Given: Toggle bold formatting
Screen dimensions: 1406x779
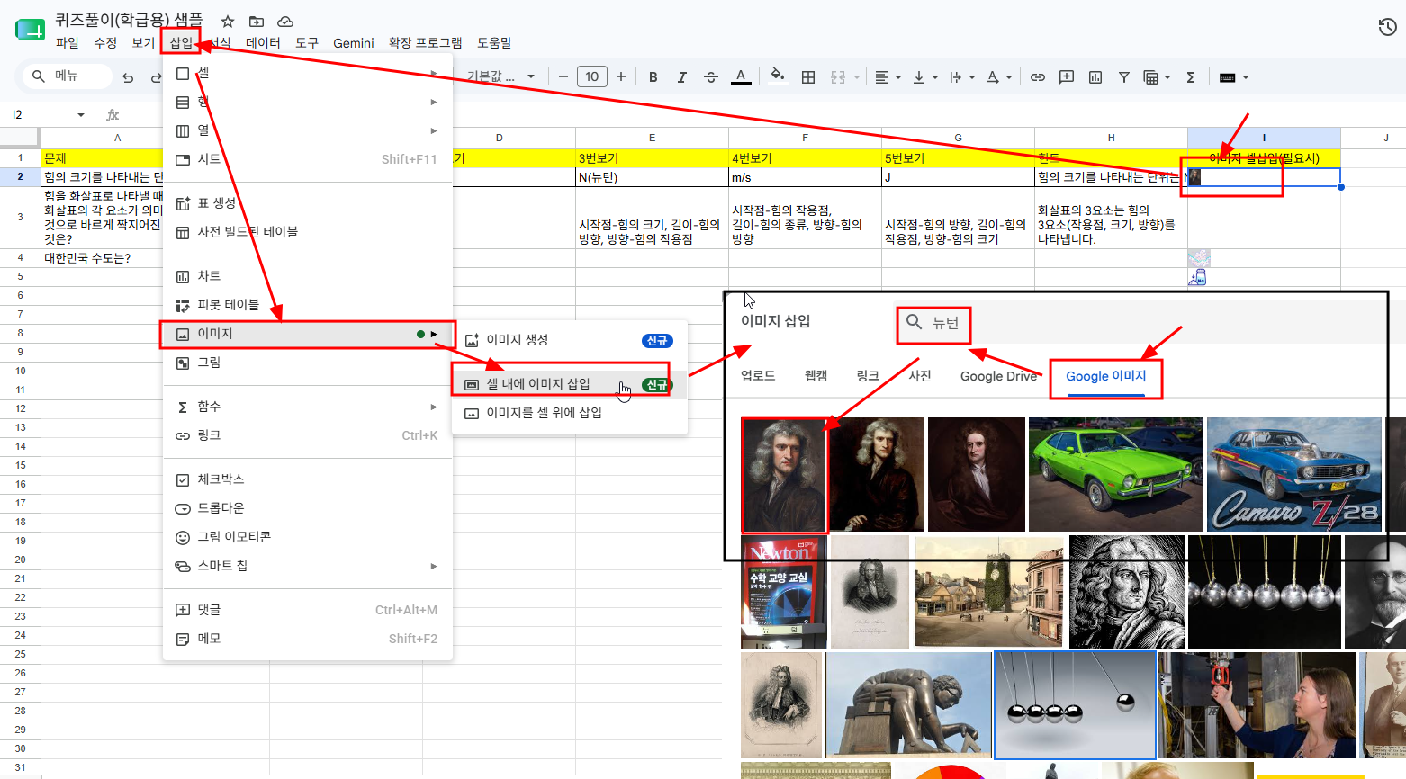Looking at the screenshot, I should (x=653, y=77).
